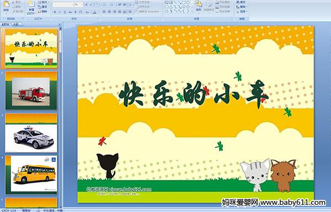Screen dimensions: 331x212
Task: Click the Find button in the Editing group
Action: (241, 2)
